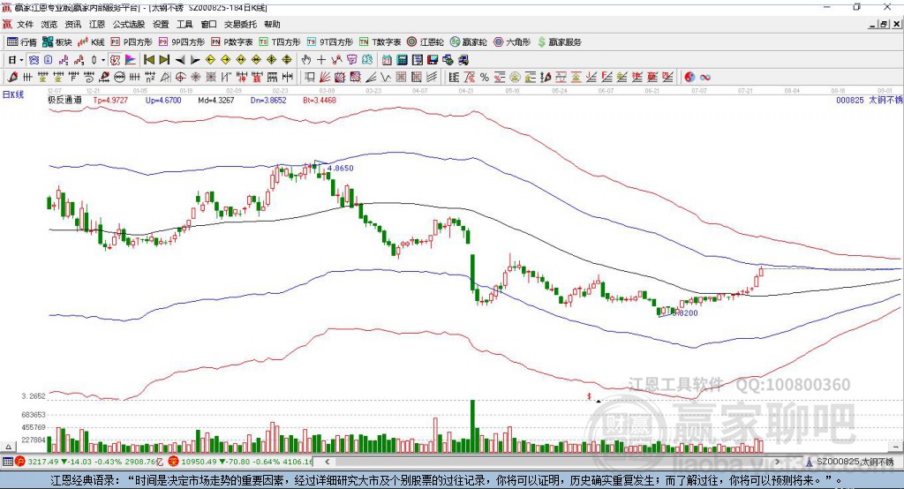This screenshot has width=904, height=489.
Task: Click the infinity symbol tool icon
Action: tap(705, 78)
